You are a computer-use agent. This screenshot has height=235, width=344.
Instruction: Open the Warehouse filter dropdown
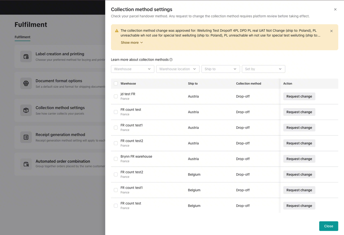pyautogui.click(x=132, y=69)
